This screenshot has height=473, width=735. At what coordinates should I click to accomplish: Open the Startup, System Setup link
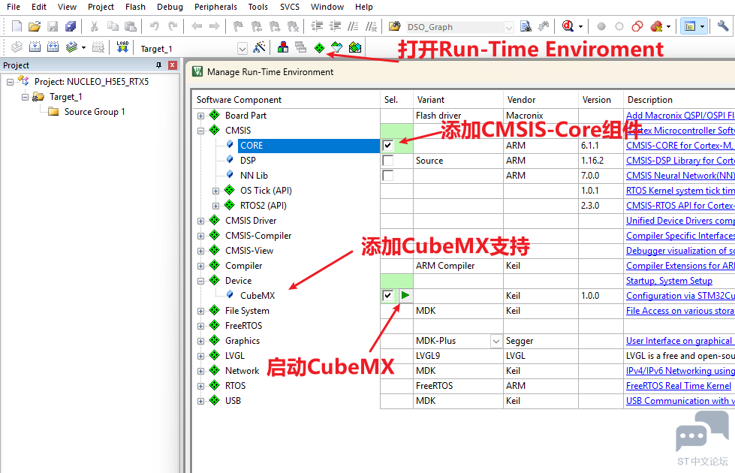point(669,280)
